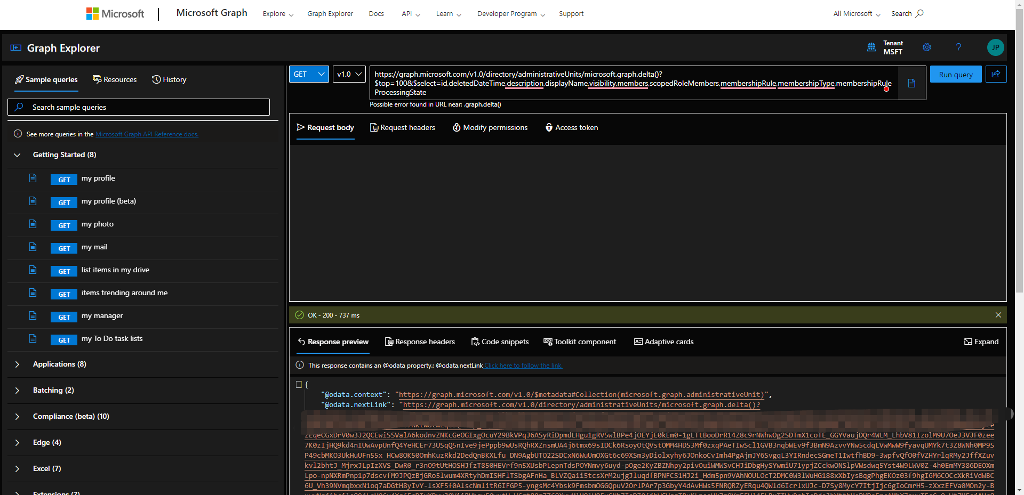Open settings gear icon
The width and height of the screenshot is (1024, 495).
[x=927, y=47]
